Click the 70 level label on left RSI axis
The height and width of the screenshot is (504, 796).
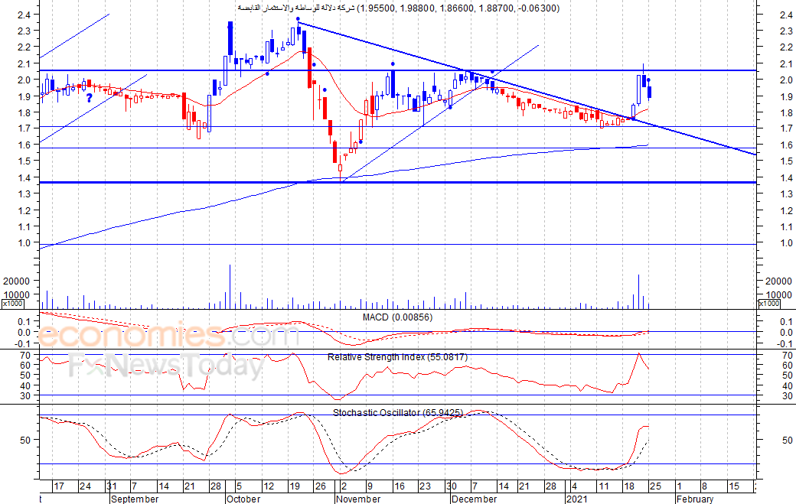(25, 356)
